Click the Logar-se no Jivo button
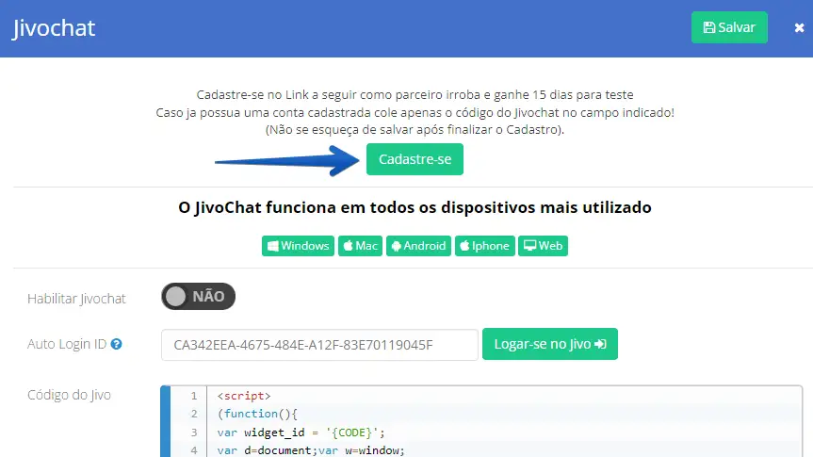This screenshot has height=457, width=813. pos(549,344)
